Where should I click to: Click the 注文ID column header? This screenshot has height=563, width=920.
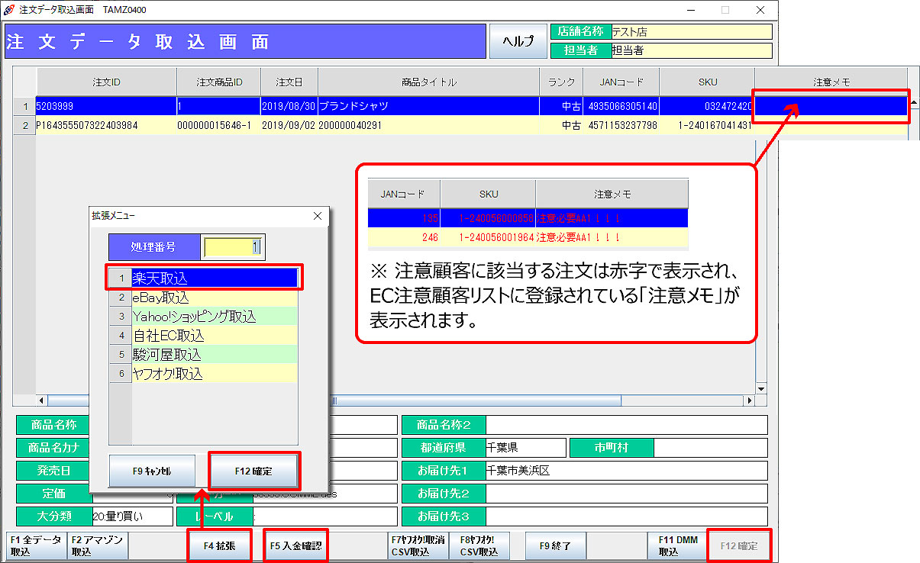tap(106, 82)
